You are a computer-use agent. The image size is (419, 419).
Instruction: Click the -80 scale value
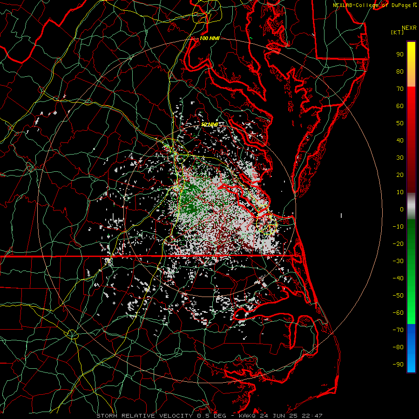[398, 347]
